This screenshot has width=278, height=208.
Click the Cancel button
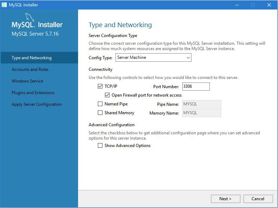tap(258, 199)
